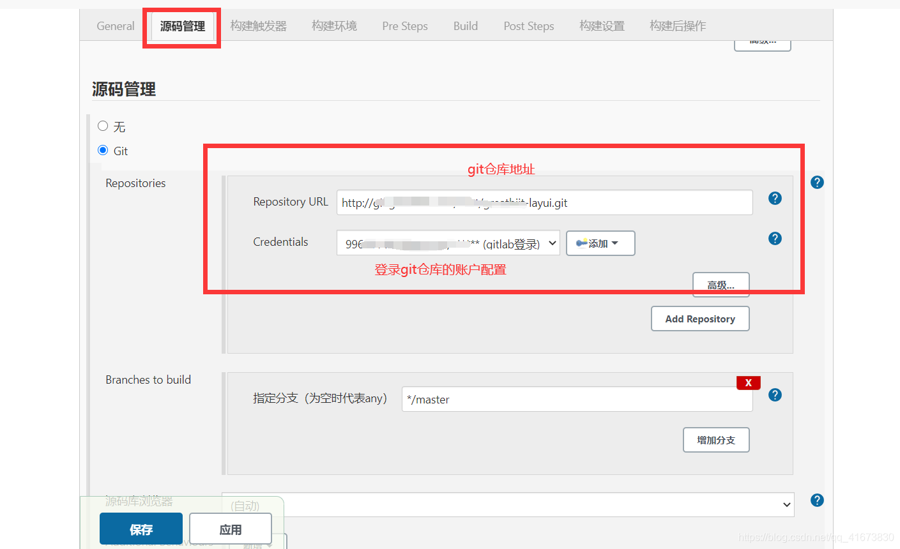900x549 pixels.
Task: Click the Repositories label text
Action: (x=135, y=183)
